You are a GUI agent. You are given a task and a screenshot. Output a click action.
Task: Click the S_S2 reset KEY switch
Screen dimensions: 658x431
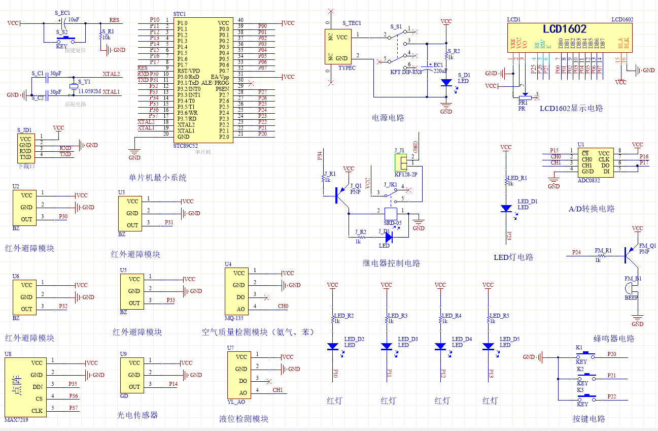tap(65, 39)
